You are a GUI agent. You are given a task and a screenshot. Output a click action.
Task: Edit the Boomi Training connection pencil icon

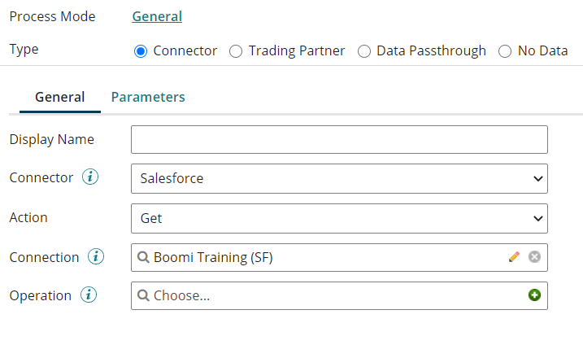coord(514,257)
